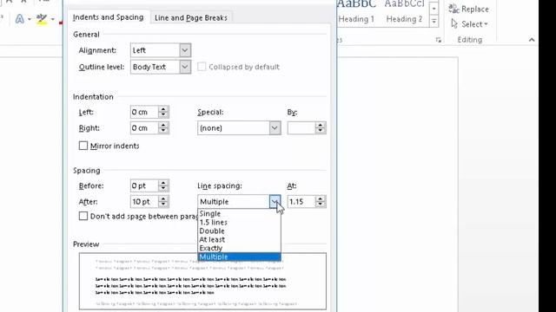Open highlight color dropdown arrow
The image size is (556, 312).
tap(52, 19)
